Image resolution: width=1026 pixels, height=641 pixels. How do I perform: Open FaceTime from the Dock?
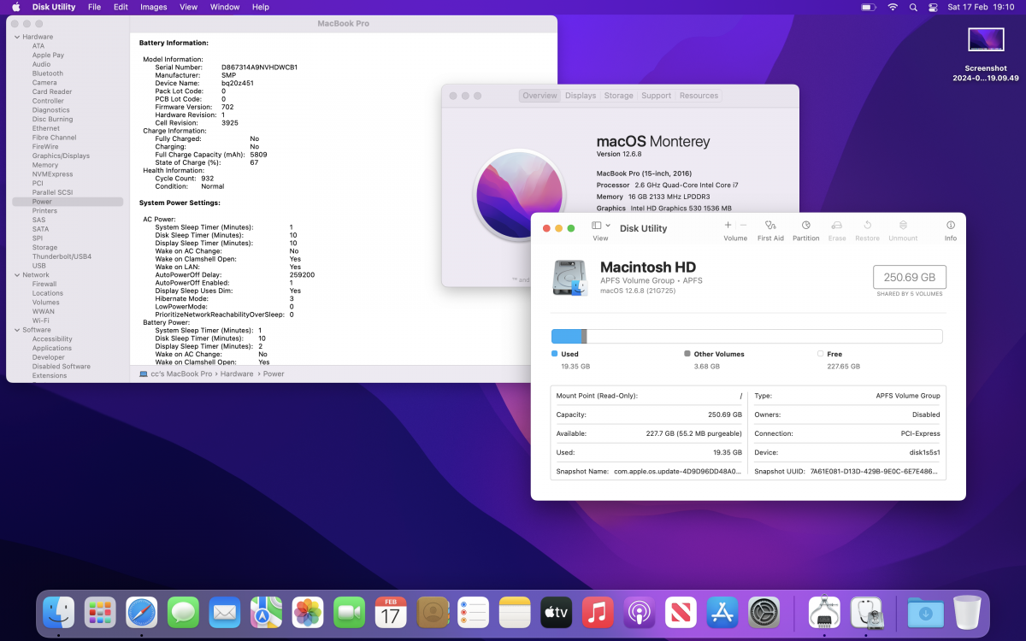(349, 612)
